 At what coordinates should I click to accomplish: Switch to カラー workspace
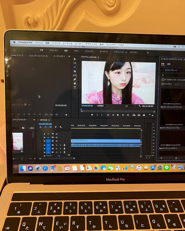(76, 51)
